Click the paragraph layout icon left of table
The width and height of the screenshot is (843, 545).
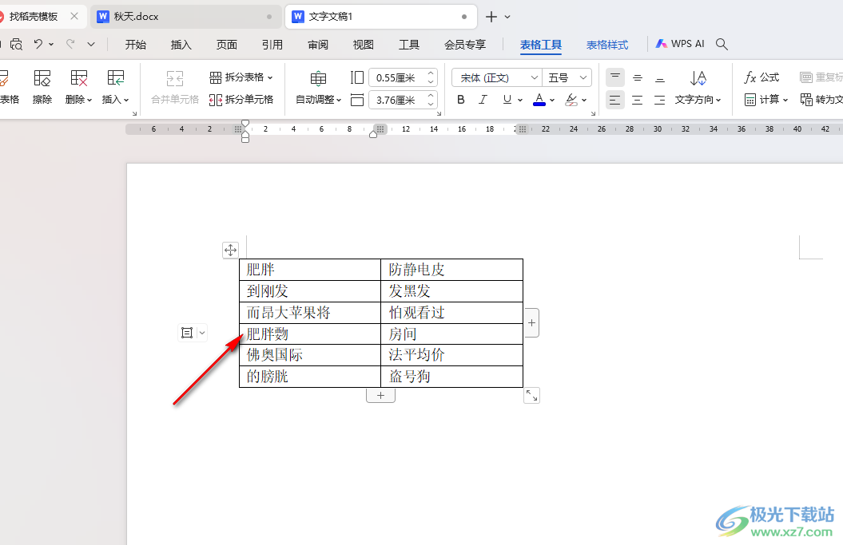pyautogui.click(x=186, y=333)
